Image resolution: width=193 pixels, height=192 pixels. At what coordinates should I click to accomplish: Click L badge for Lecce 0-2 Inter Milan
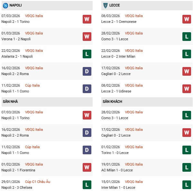[x=187, y=54]
